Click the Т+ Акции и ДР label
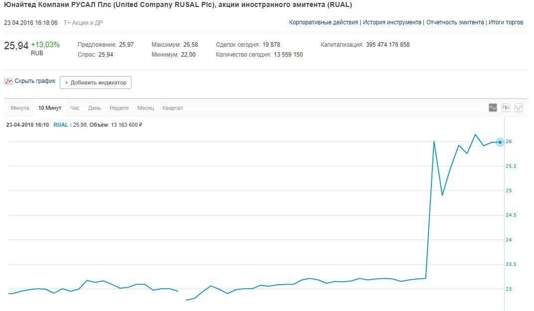 (x=83, y=23)
